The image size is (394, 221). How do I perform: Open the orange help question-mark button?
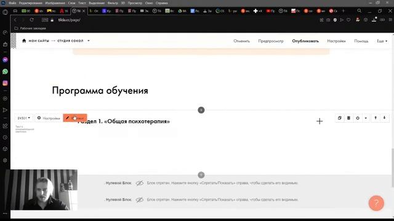376,203
